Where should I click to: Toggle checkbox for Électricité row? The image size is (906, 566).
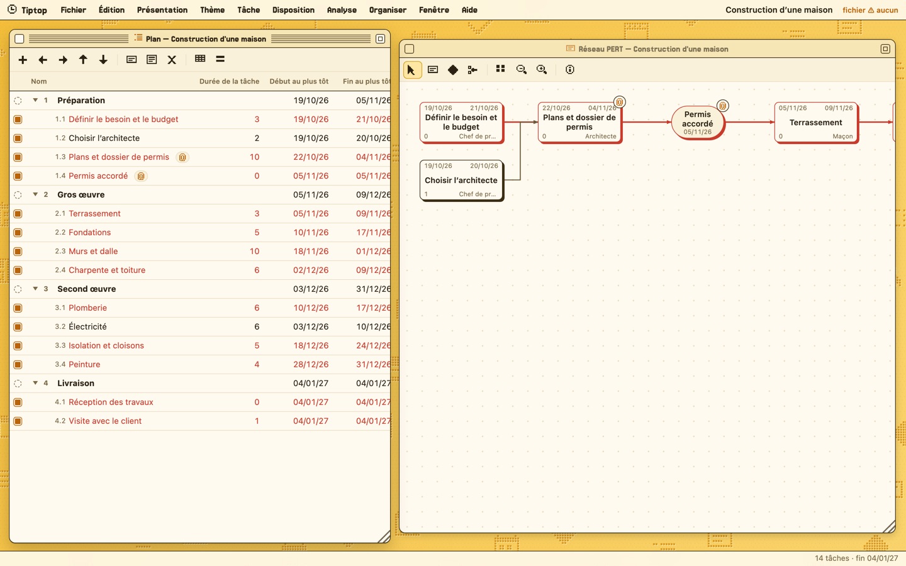pos(18,327)
